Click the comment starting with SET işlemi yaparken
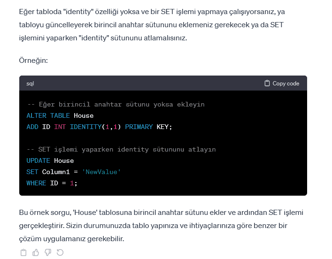Screen dimensions: 332x259 pos(121,149)
